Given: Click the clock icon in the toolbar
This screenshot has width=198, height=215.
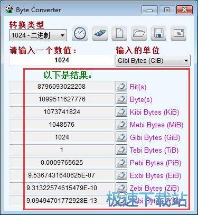Looking at the screenshot, I should tap(80, 33).
